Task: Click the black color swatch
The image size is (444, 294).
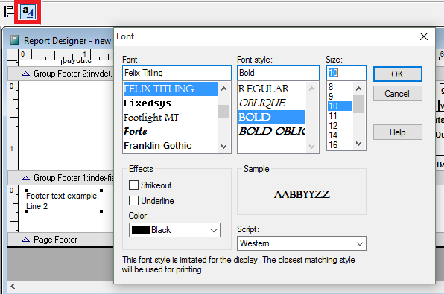Action: tap(141, 230)
